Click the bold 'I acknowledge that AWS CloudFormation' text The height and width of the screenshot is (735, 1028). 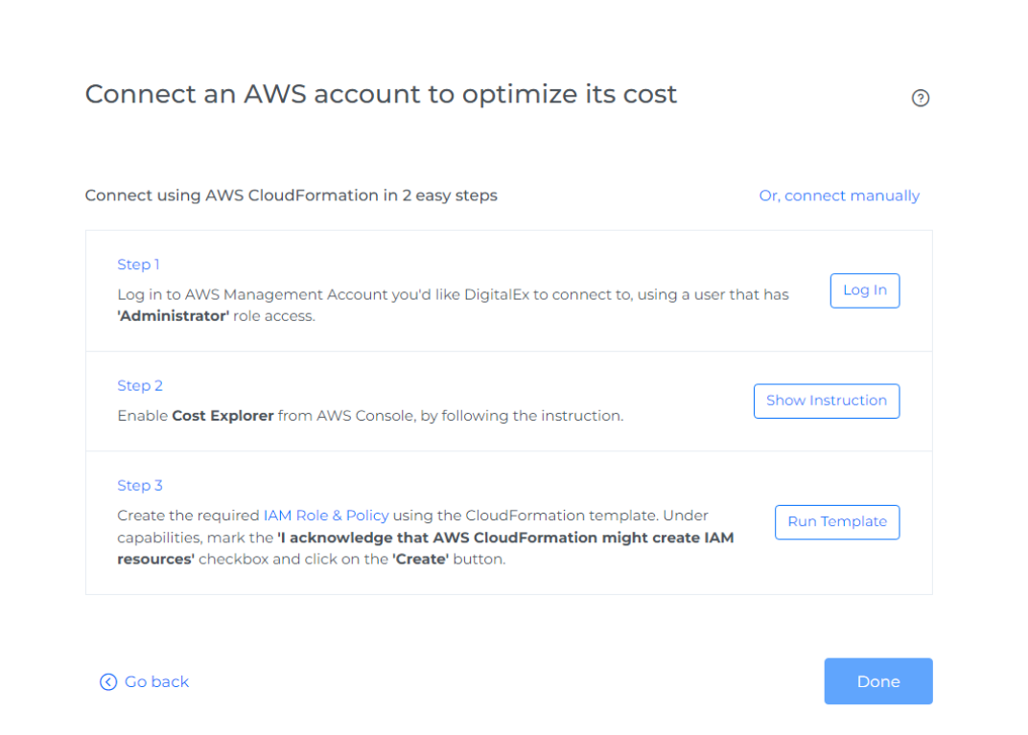pos(505,538)
